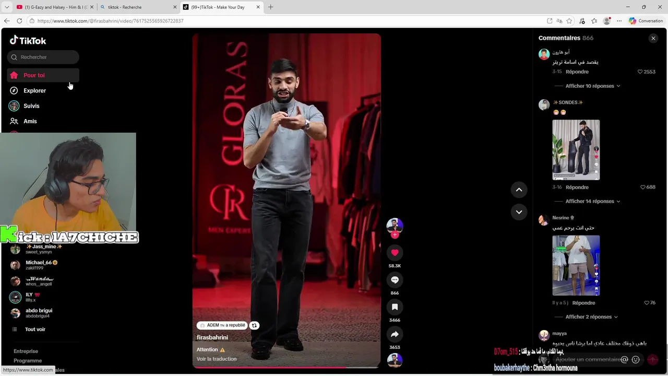Viewport: 668px width, 376px height.
Task: Like SONDES's comment with 688 likes
Action: click(x=643, y=187)
